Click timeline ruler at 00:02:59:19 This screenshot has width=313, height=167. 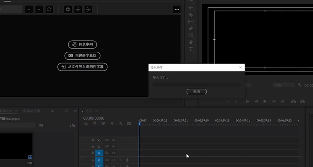coord(202,120)
